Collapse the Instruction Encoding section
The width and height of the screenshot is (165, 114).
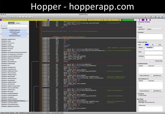click(137, 22)
